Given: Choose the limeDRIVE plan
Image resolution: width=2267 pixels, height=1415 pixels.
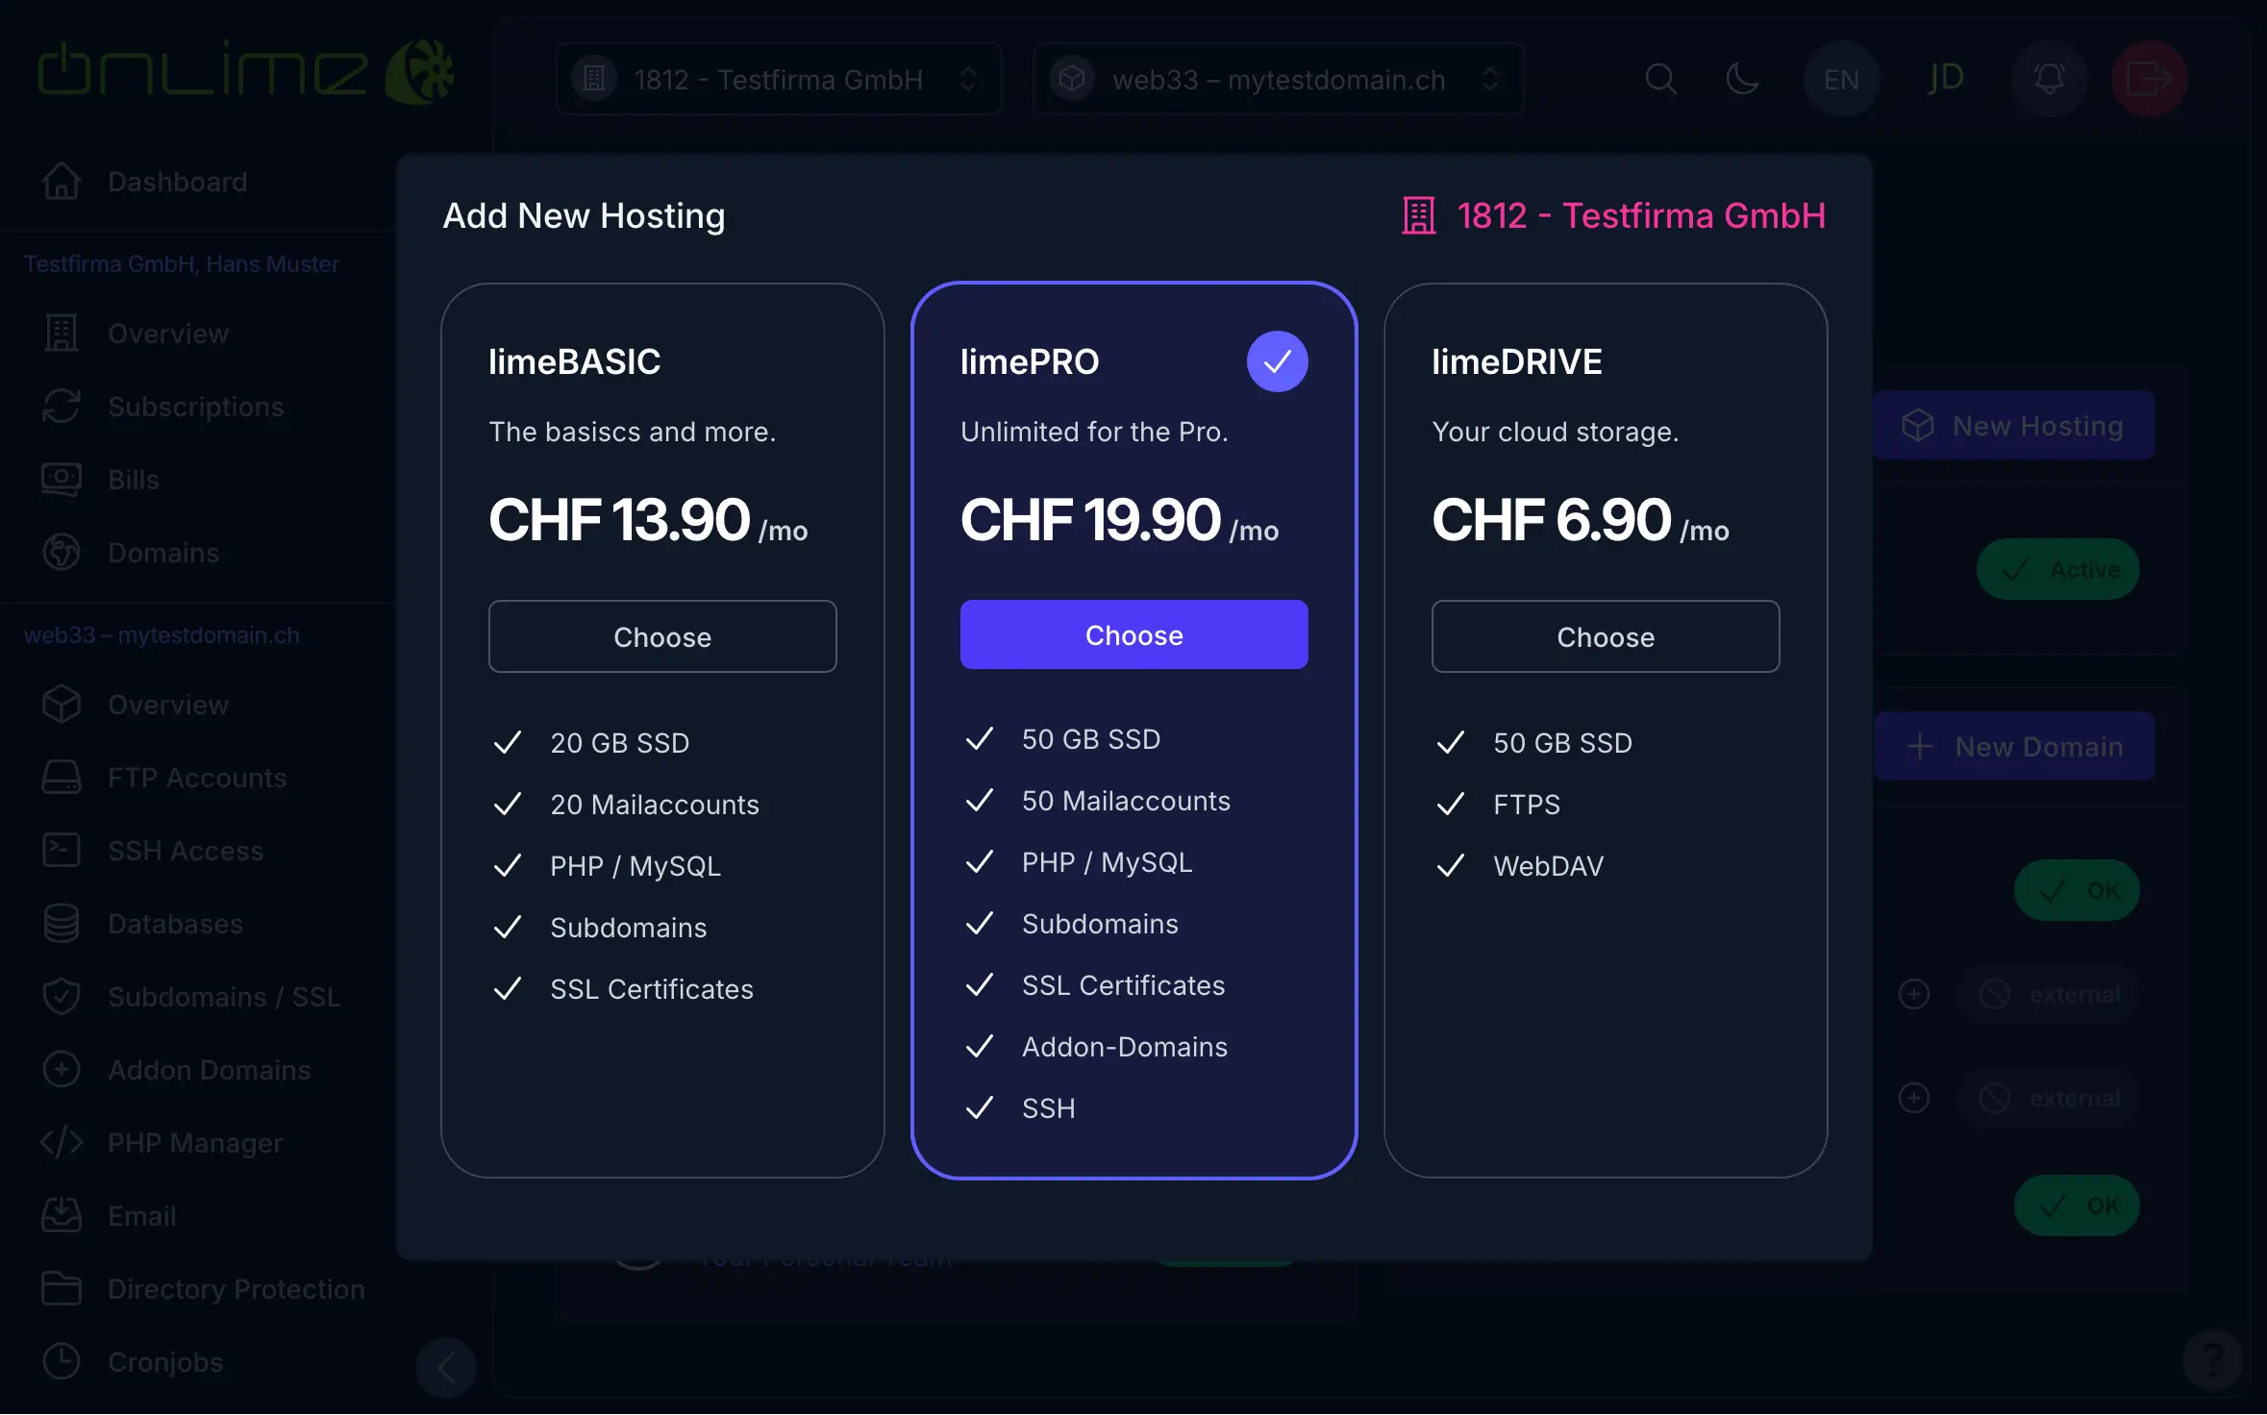Looking at the screenshot, I should click(x=1606, y=636).
